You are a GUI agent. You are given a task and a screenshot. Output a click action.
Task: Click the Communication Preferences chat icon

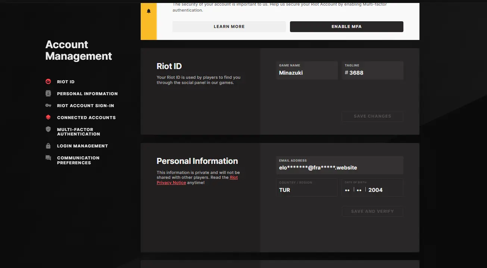tap(48, 158)
